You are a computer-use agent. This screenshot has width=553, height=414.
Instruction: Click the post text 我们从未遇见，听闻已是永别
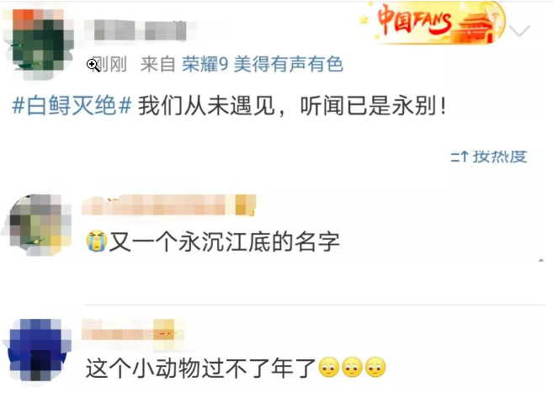(x=292, y=105)
